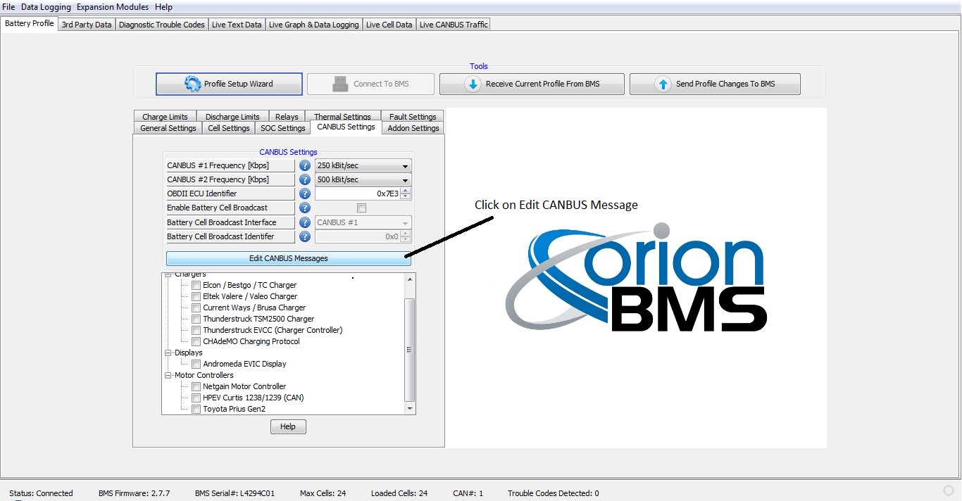
Task: Click the Profile Setup Wizard gear icon
Action: point(192,84)
